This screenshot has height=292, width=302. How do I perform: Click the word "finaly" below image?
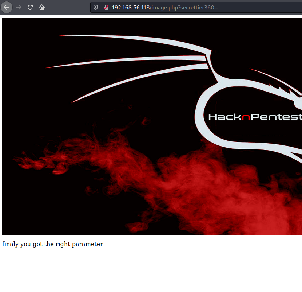(10, 244)
